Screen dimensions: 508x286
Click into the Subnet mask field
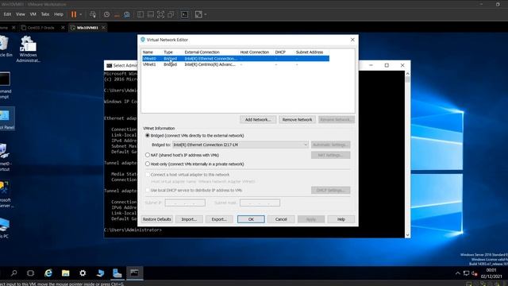[260, 203]
